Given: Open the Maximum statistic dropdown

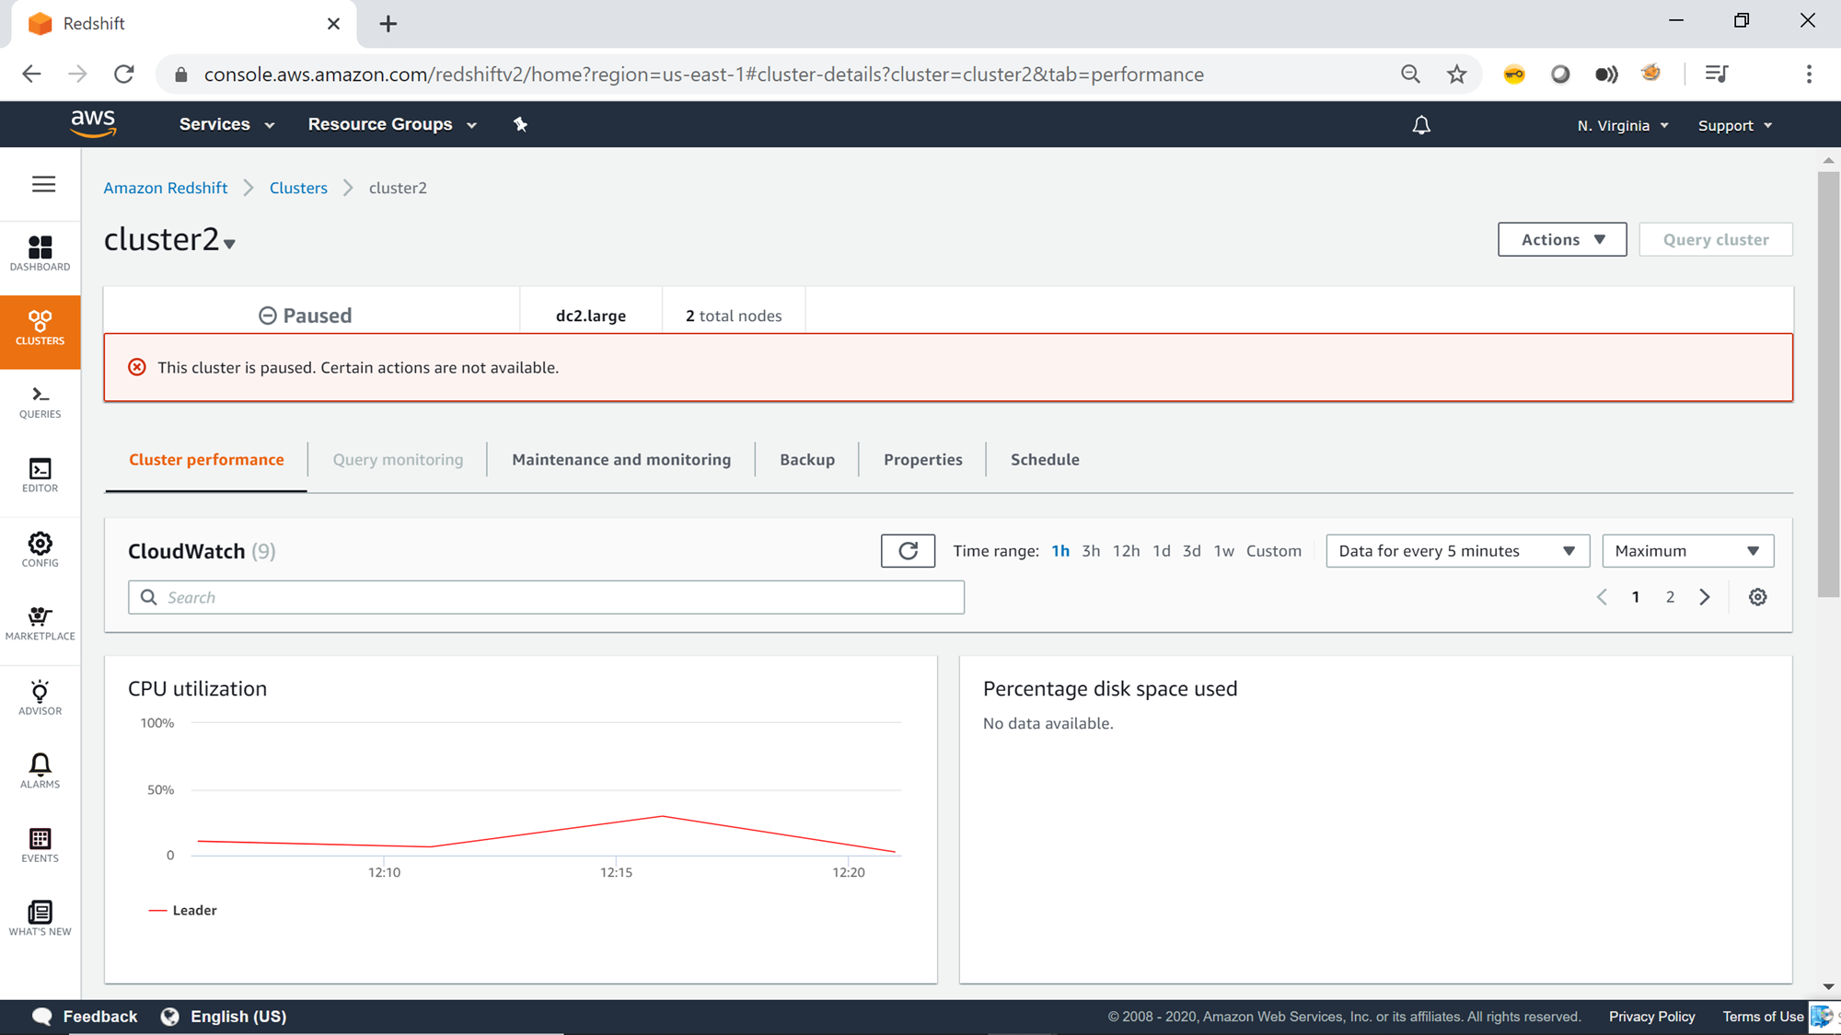Looking at the screenshot, I should (x=1687, y=551).
